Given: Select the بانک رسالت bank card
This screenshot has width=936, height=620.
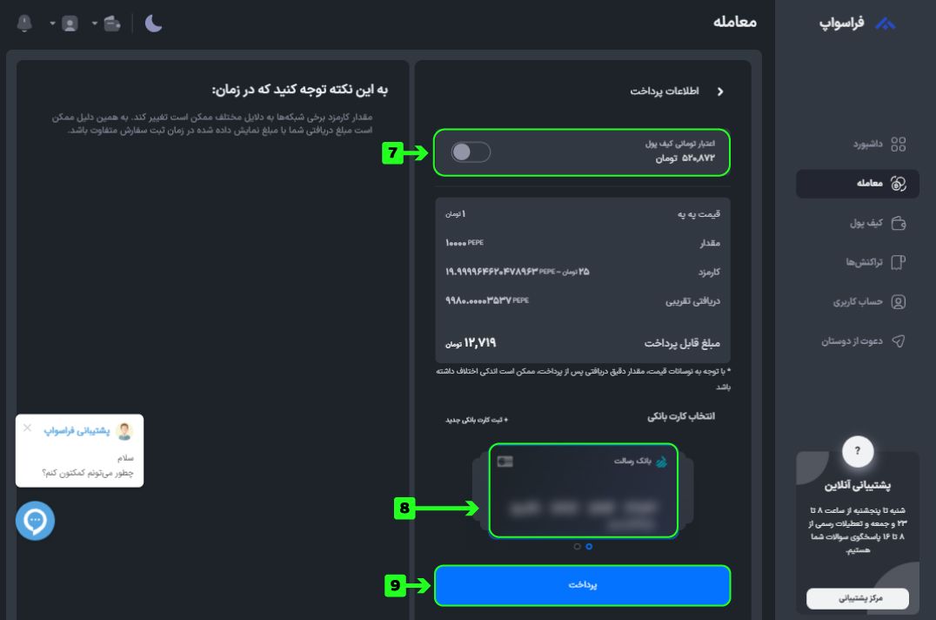Looking at the screenshot, I should 582,491.
